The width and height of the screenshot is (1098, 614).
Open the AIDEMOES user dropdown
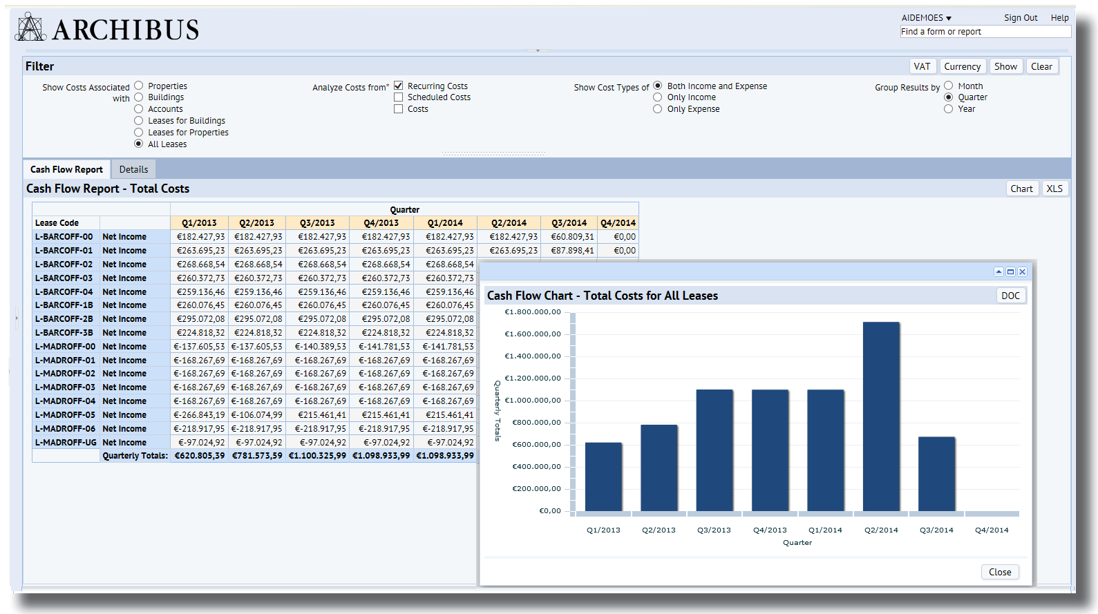click(x=926, y=18)
